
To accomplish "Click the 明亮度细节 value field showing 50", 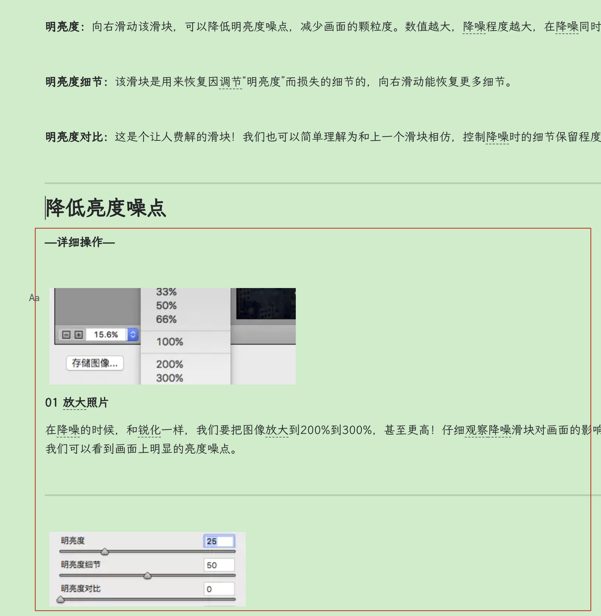I will pos(219,565).
